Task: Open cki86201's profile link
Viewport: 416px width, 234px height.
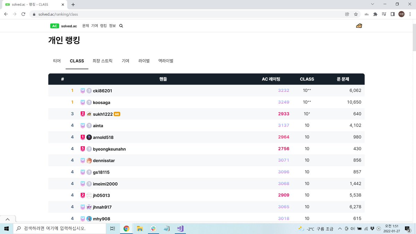Action: pyautogui.click(x=102, y=90)
